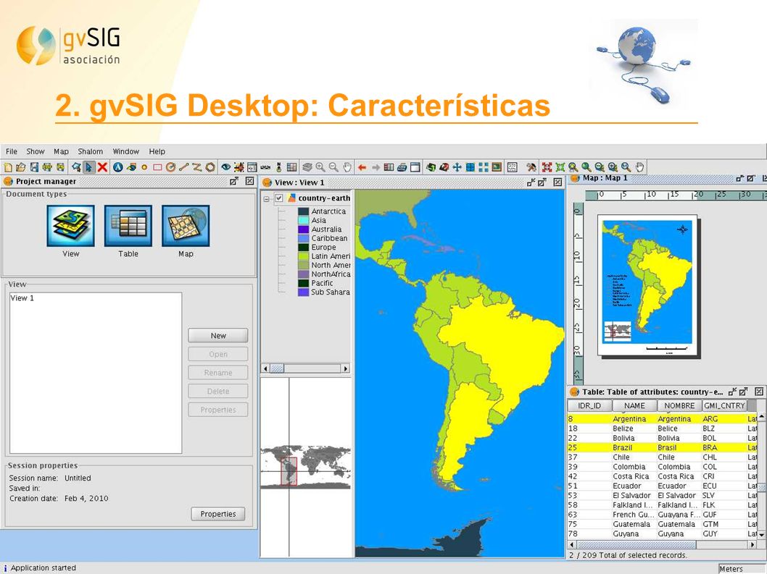Open the Shalom menu
767x574 pixels.
[91, 151]
